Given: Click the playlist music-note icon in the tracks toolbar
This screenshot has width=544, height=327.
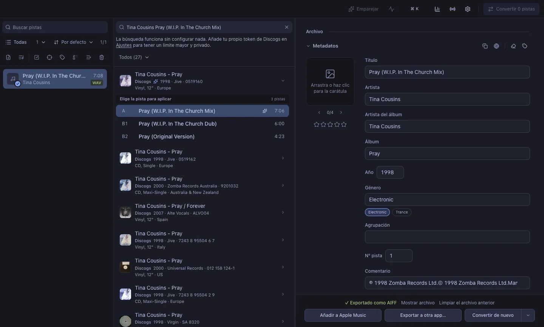Looking at the screenshot, I should 21,57.
